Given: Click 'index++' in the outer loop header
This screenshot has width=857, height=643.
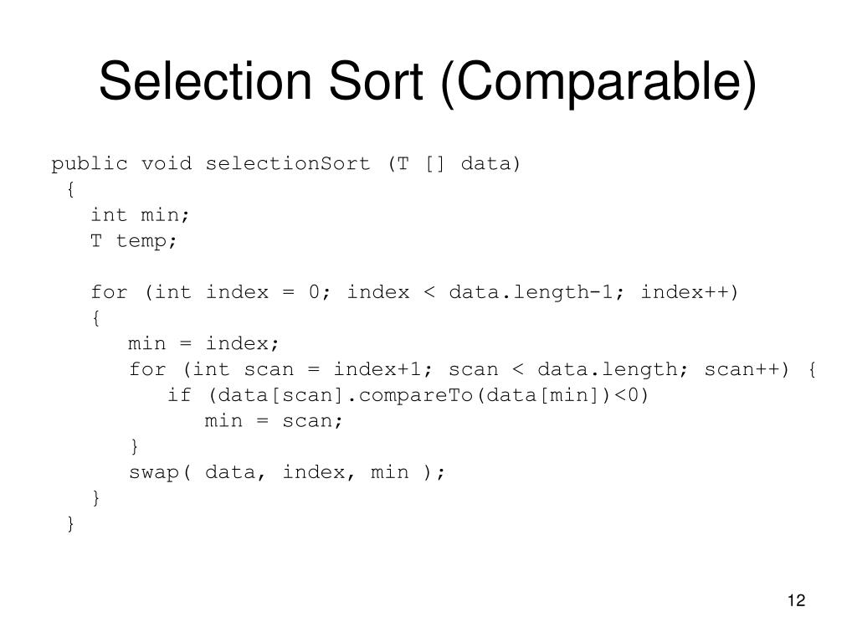Looking at the screenshot, I should point(685,292).
